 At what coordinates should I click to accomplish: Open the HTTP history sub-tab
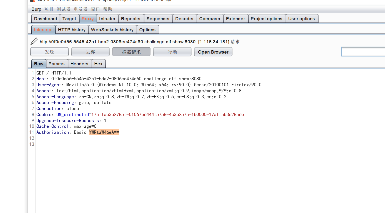[x=72, y=30]
